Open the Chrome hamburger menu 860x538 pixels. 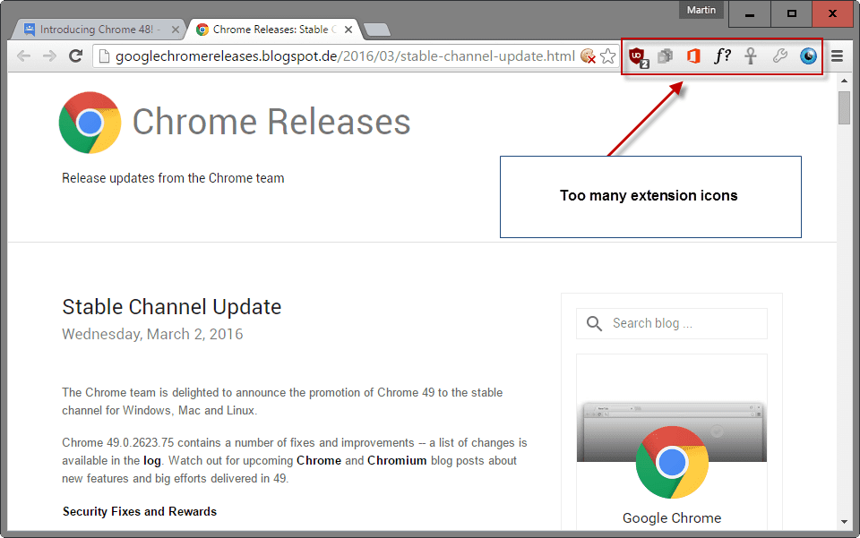[837, 56]
